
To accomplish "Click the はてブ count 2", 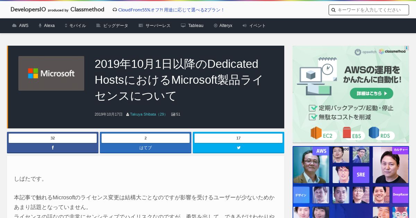I will pos(146,138).
